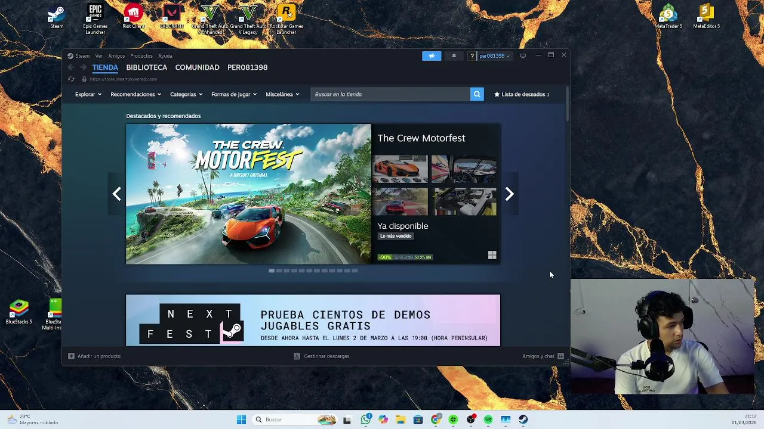The image size is (764, 429).
Task: Open Steam from the taskbar
Action: coord(523,419)
